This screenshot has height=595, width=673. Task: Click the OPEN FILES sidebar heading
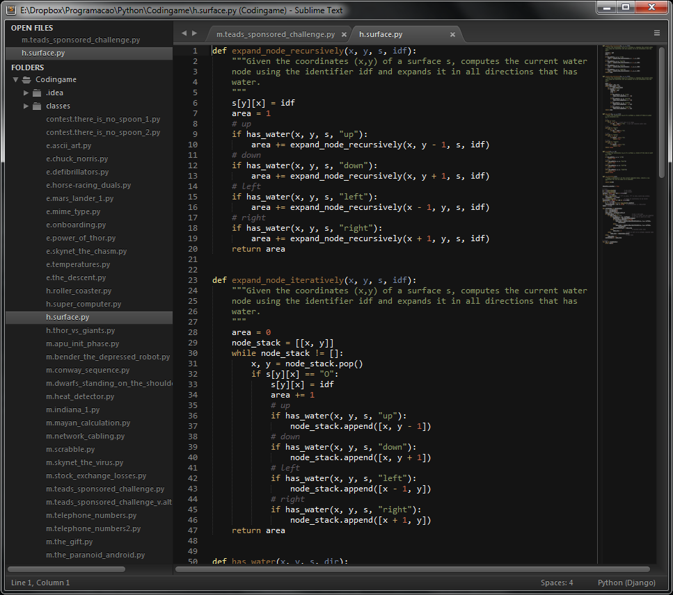(x=32, y=28)
